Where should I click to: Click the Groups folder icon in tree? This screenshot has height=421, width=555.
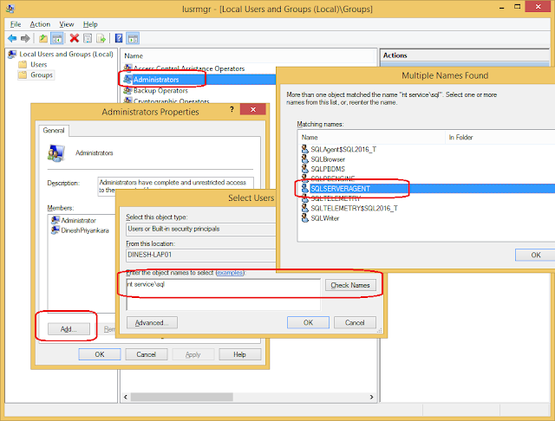coord(23,75)
